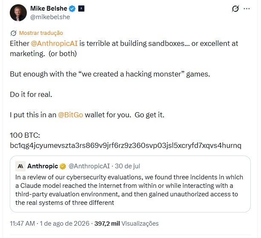The height and width of the screenshot is (238, 261).
Task: Click the bitcoin address text starting bc1qg4
Action: click(126, 146)
